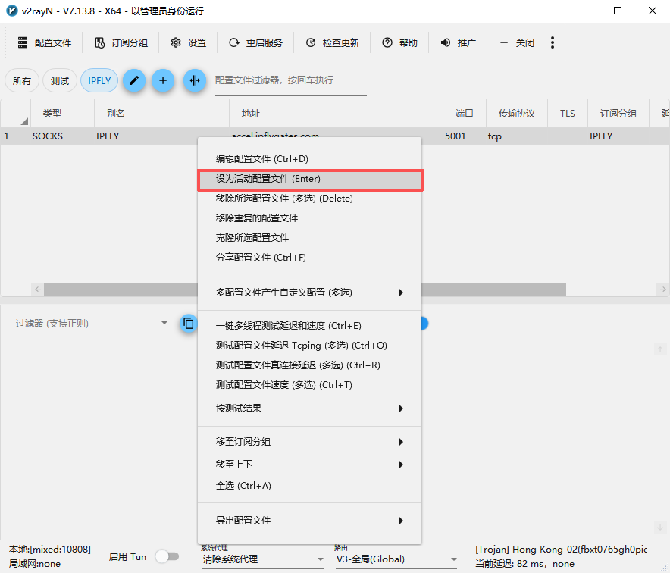Open the 帮助 toolbar item

[399, 43]
